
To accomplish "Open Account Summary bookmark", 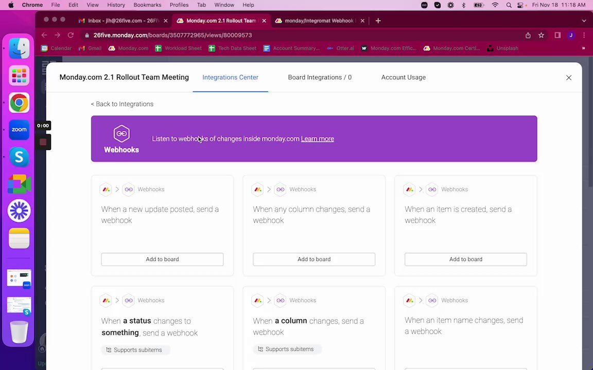I will click(291, 48).
